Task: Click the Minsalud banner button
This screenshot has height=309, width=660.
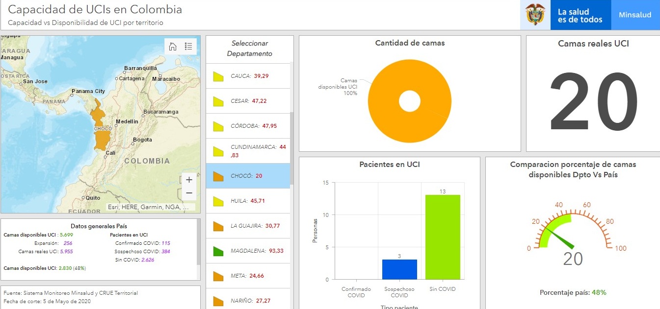Action: 635,15
